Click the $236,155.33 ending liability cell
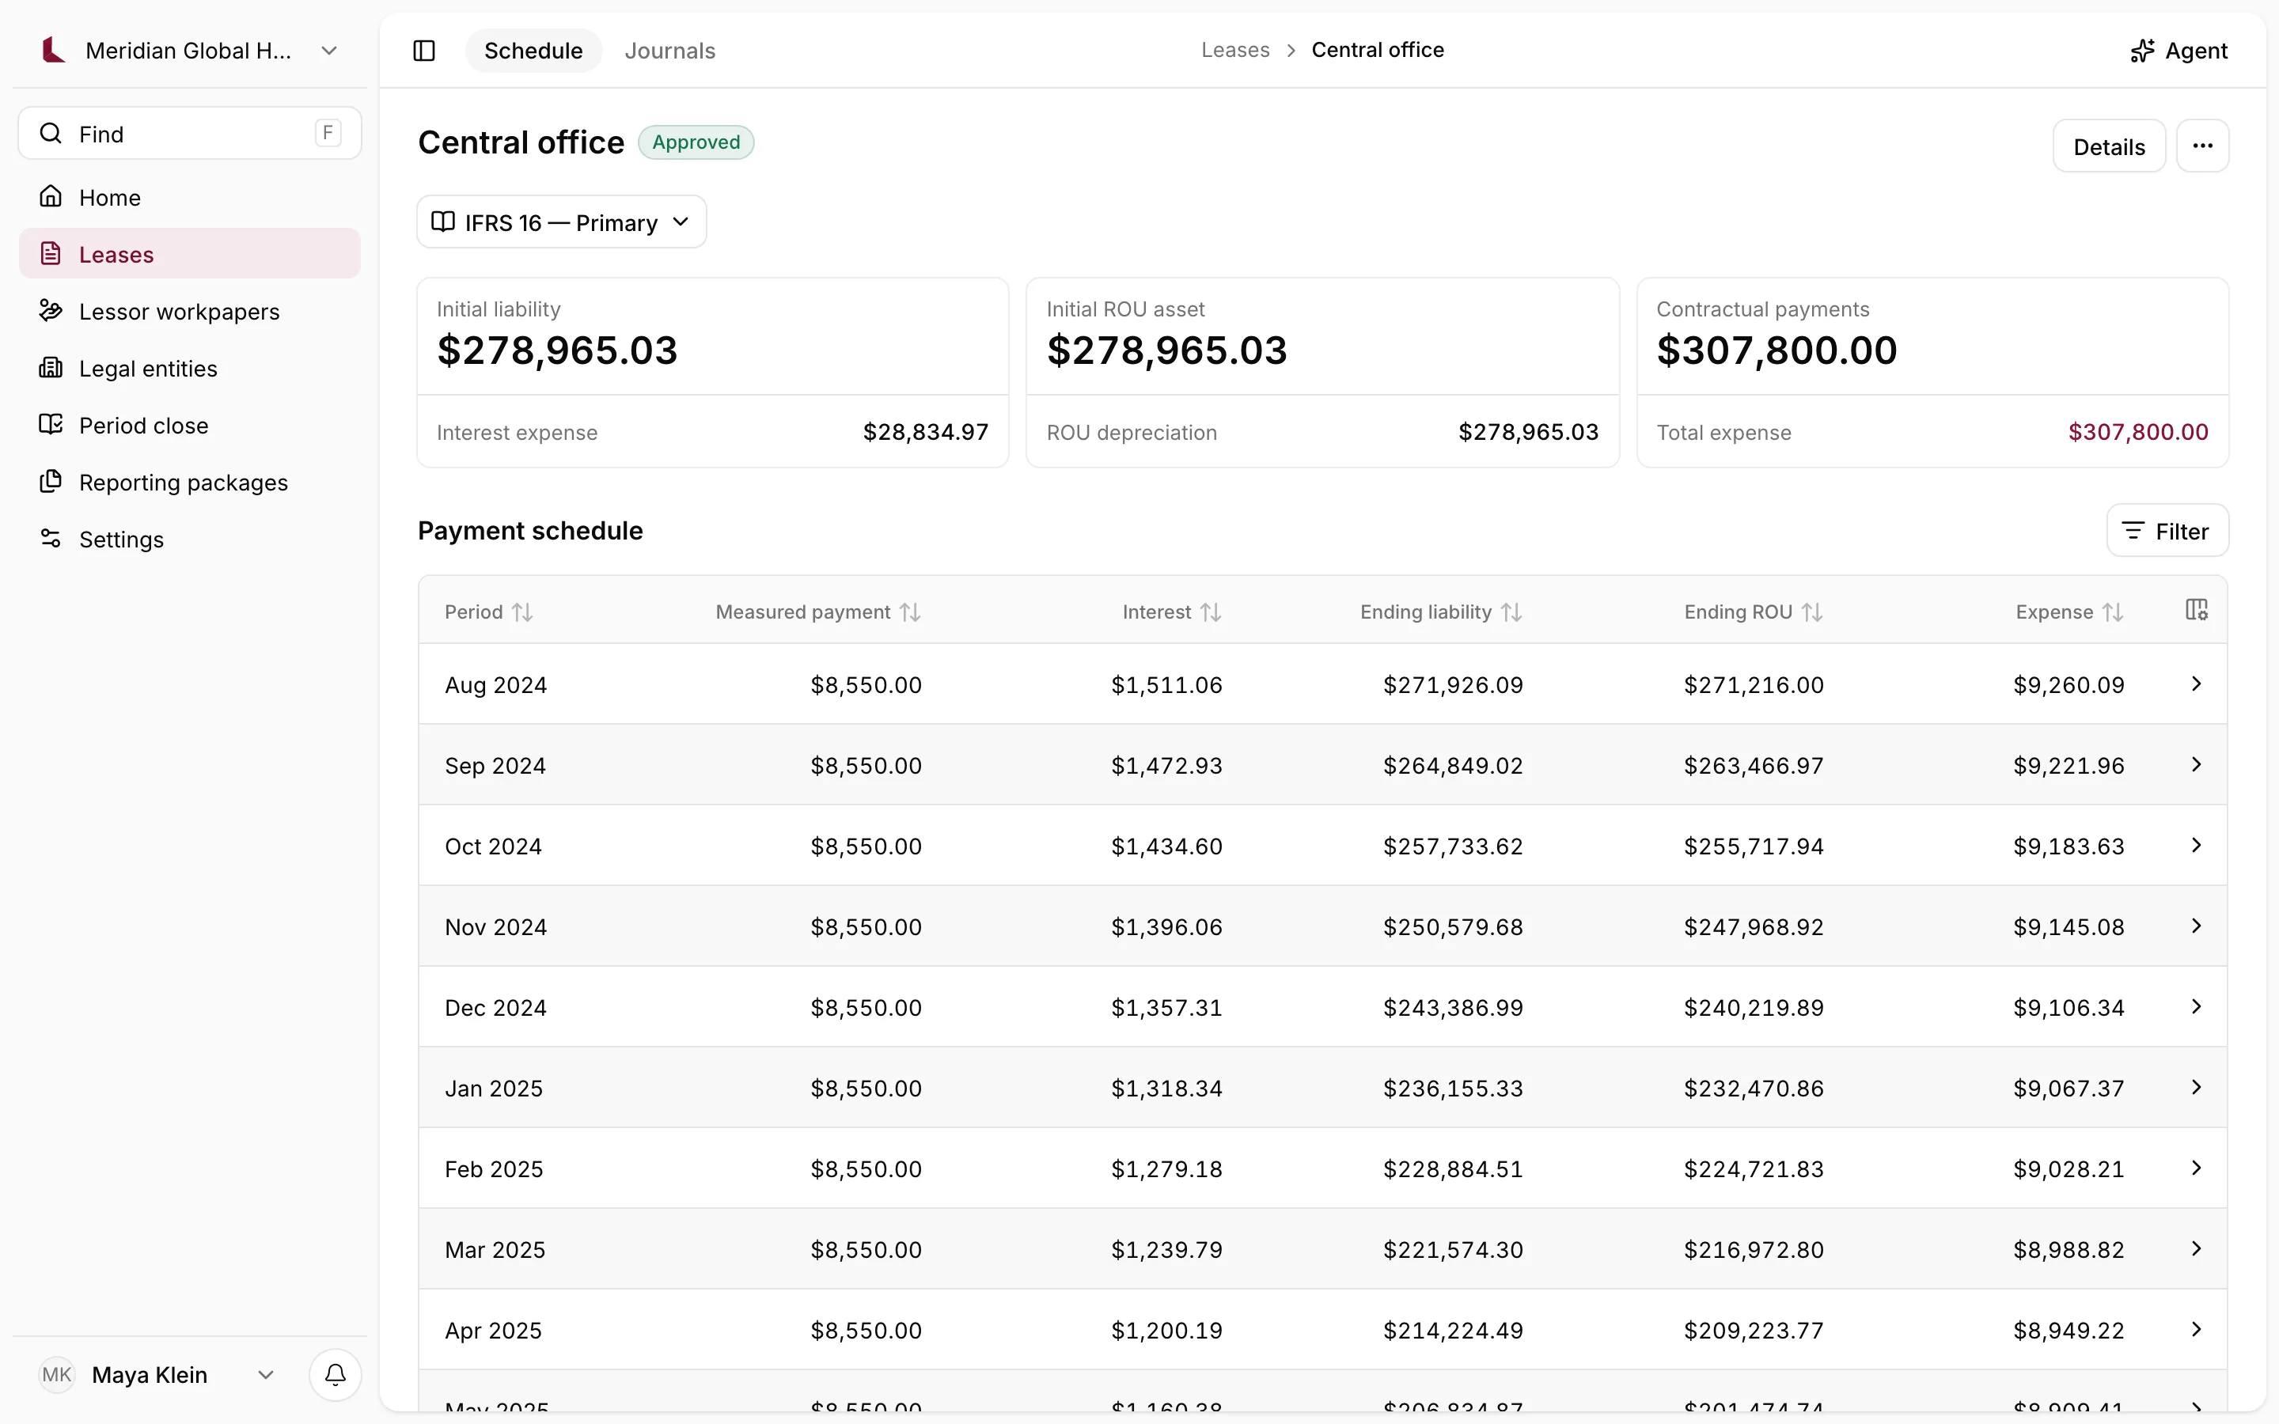The height and width of the screenshot is (1424, 2279). tap(1452, 1088)
